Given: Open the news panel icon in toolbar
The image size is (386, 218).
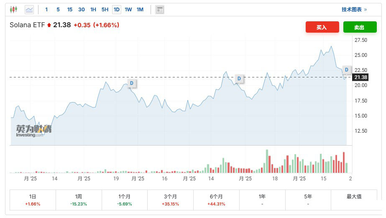Looking at the screenshot, I should coord(160,10).
